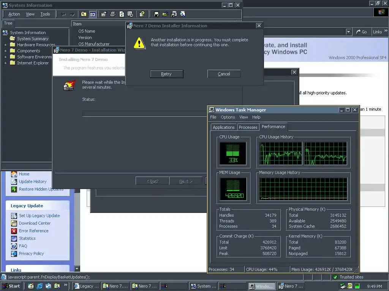This screenshot has width=389, height=291.
Task: Click the Trusted sites checkmark icon
Action: (x=335, y=277)
